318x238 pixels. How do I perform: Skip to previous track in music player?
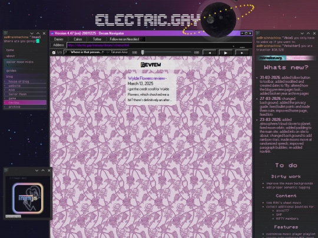pyautogui.click(x=210, y=53)
